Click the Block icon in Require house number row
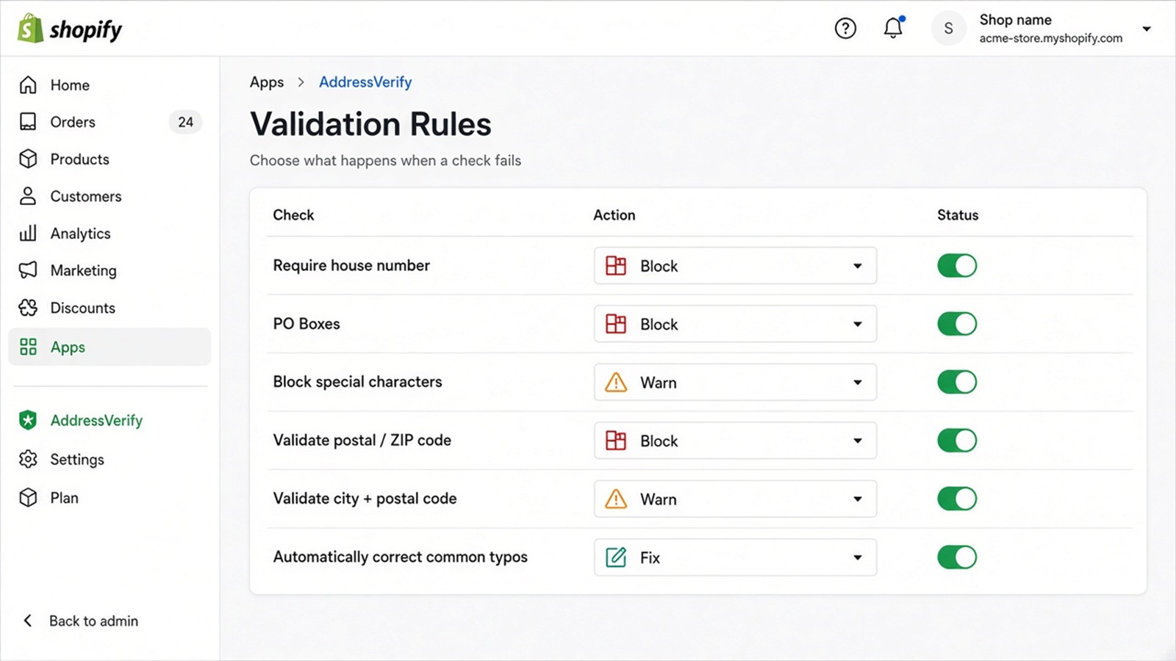This screenshot has height=661, width=1176. 616,266
